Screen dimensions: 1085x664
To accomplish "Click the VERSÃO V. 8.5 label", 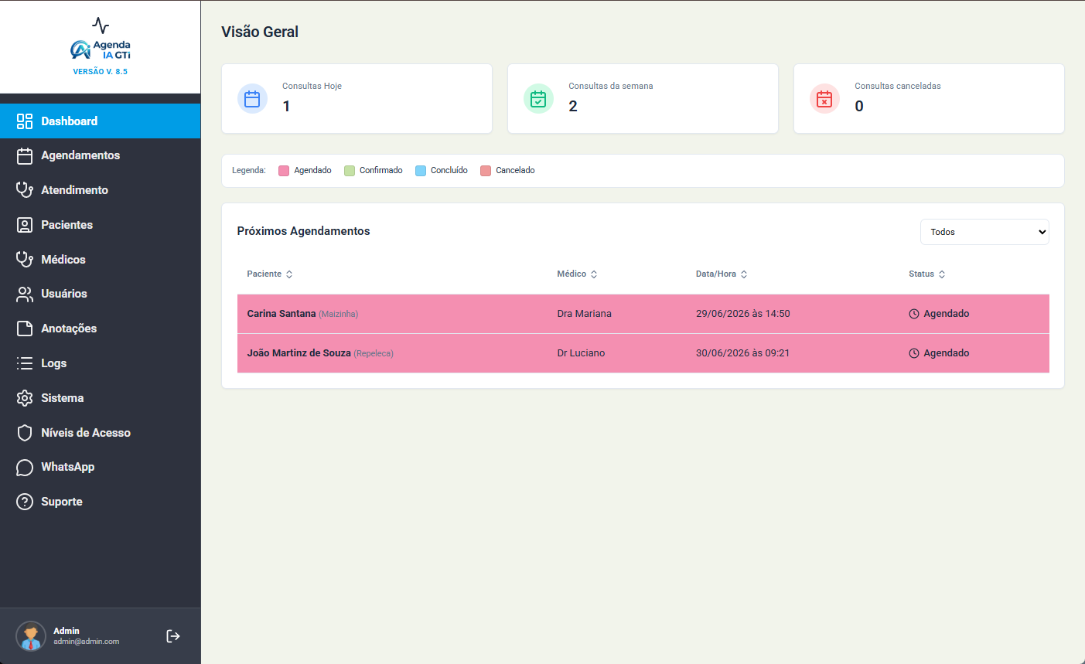I will tap(101, 71).
